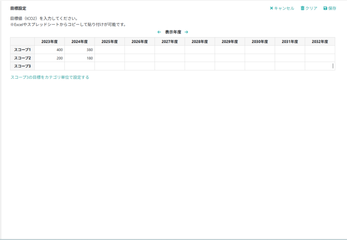Click the 2032年度 column header
347x240 pixels.
tap(320, 42)
